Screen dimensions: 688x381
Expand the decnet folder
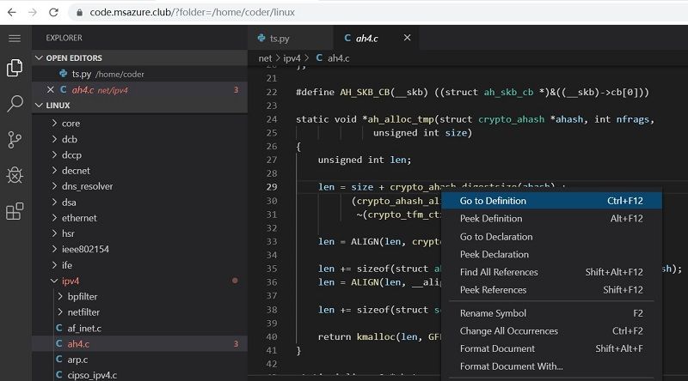[x=54, y=171]
